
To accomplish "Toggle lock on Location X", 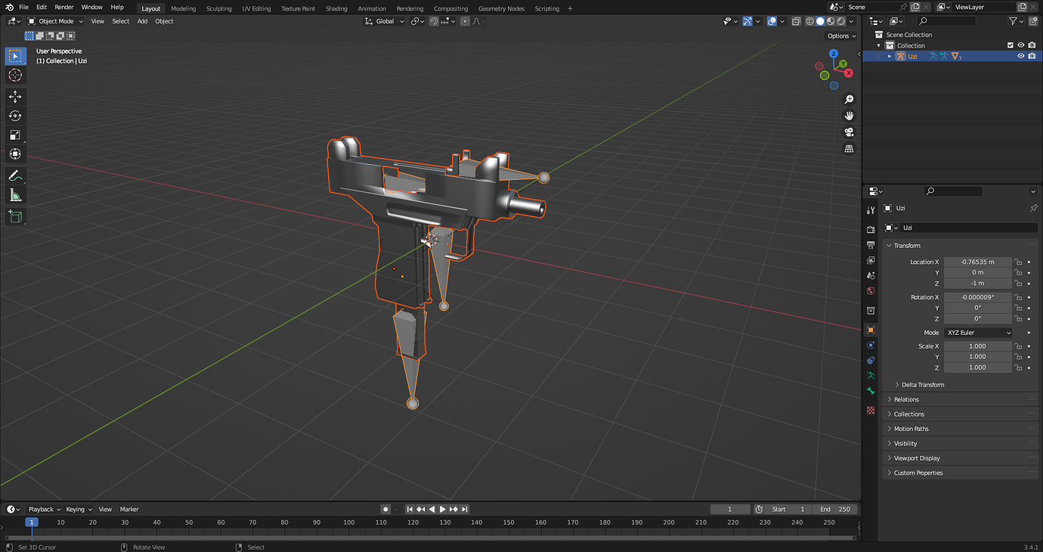I will coord(1018,262).
